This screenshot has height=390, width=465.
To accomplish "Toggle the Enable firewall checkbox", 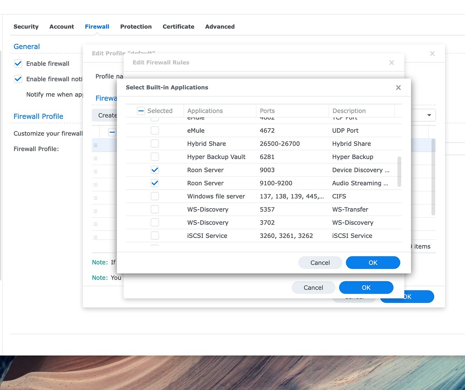I will coord(18,64).
